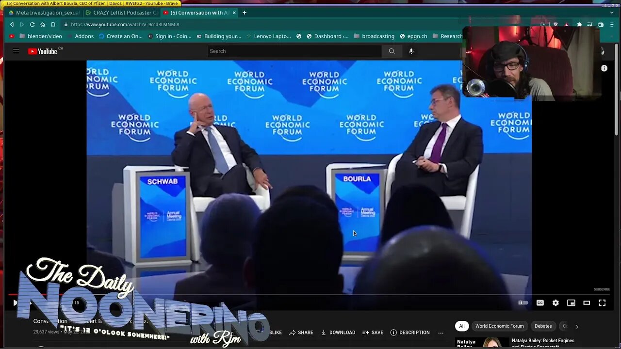Enter full screen mode
621x349 pixels.
[x=602, y=303]
